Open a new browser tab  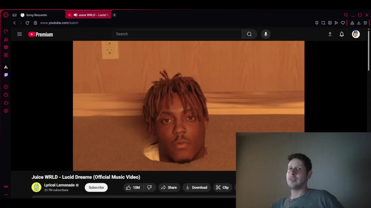pyautogui.click(x=114, y=15)
